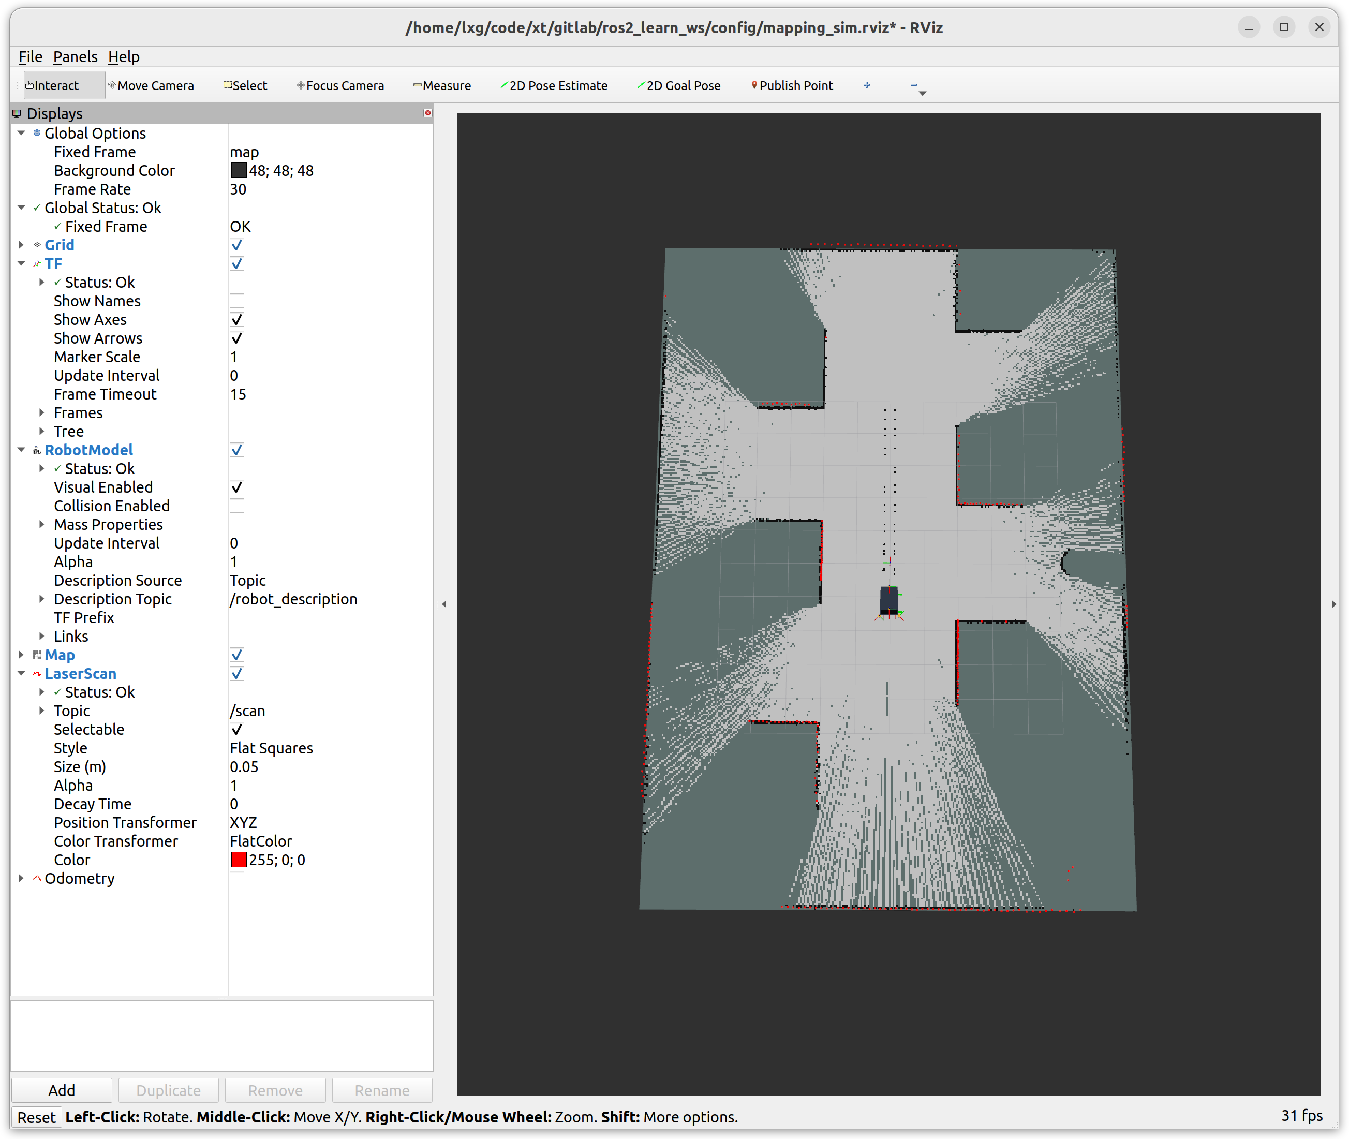Enable the Odometry display checkbox
The image size is (1349, 1139).
[237, 878]
